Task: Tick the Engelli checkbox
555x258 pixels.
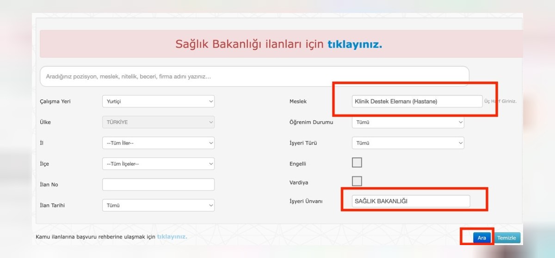Action: coord(357,162)
